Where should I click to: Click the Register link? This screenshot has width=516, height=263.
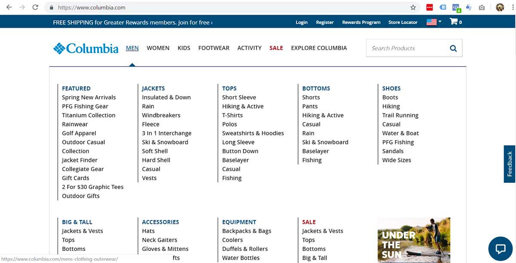325,22
